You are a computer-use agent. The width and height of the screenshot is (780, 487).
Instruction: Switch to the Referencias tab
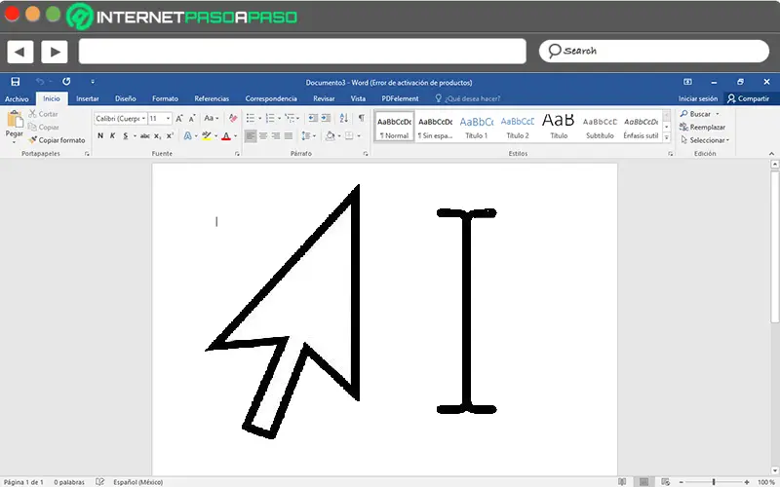[x=212, y=98]
